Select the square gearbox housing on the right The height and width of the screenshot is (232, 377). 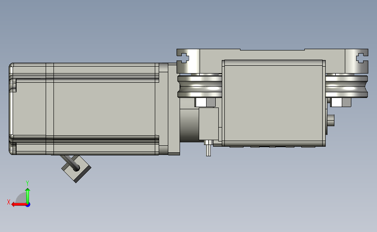[x=274, y=103]
